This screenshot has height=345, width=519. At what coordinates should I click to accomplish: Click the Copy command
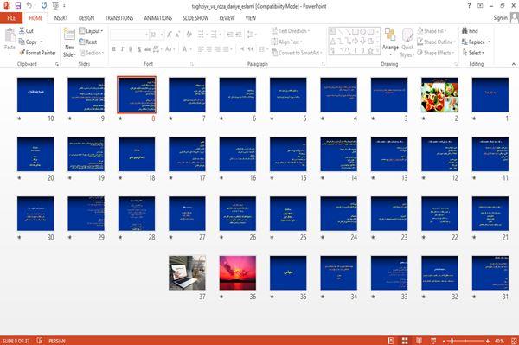28,42
